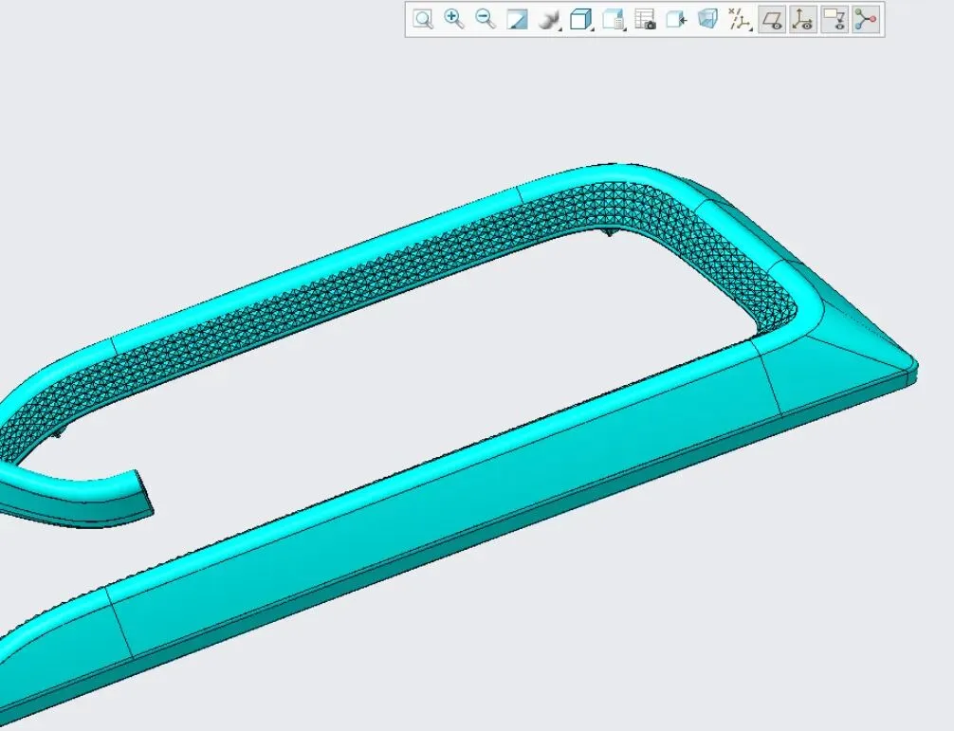Zoom in using the magnifier plus icon
Screen dimensions: 954x731
click(x=454, y=19)
